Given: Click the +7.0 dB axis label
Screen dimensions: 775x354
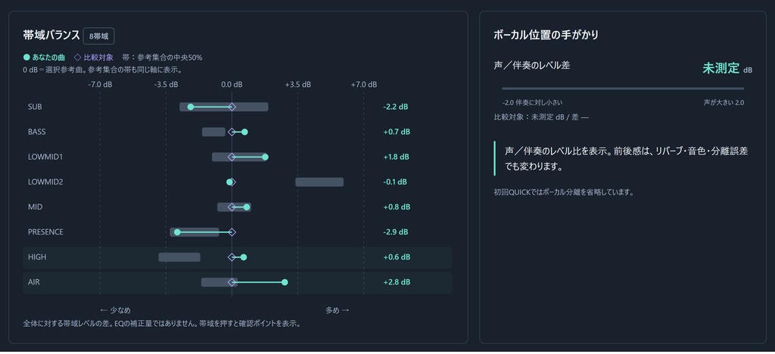Looking at the screenshot, I should pos(364,85).
